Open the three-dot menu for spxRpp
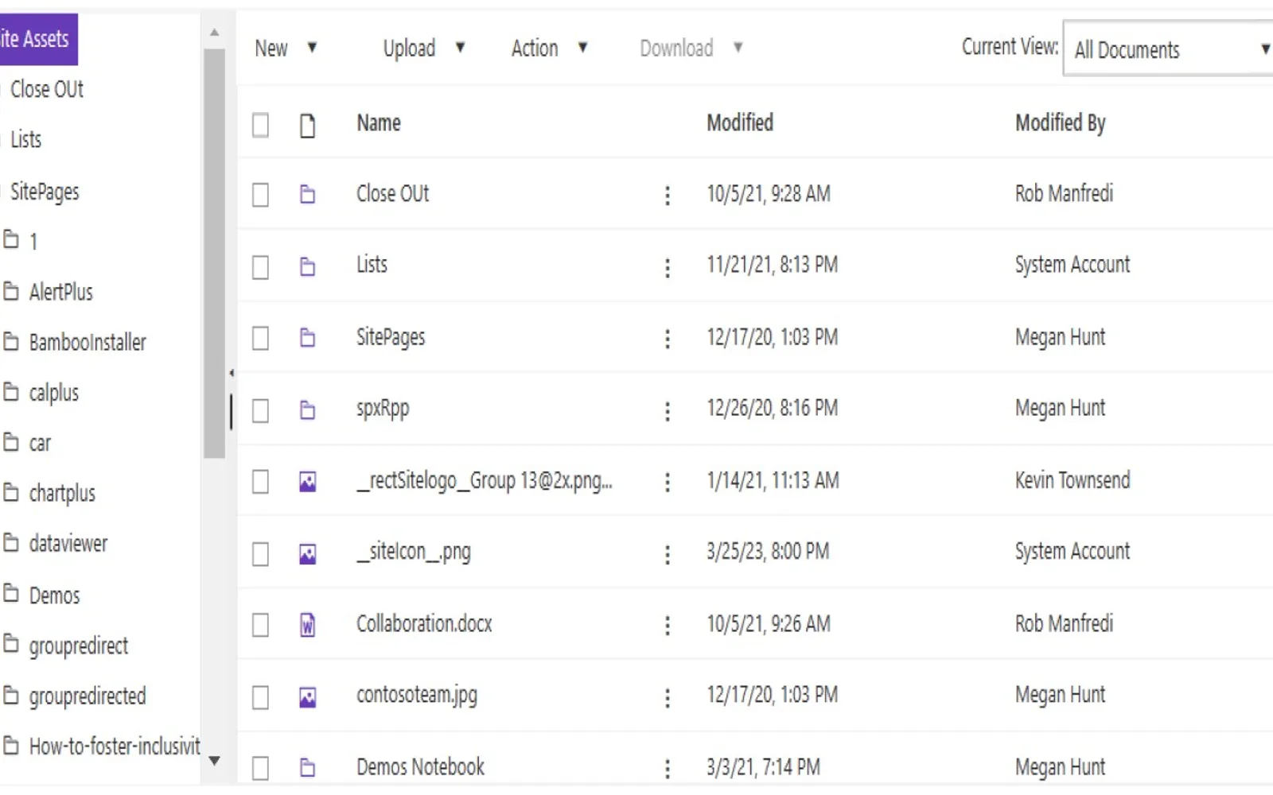The width and height of the screenshot is (1273, 795). [x=668, y=411]
